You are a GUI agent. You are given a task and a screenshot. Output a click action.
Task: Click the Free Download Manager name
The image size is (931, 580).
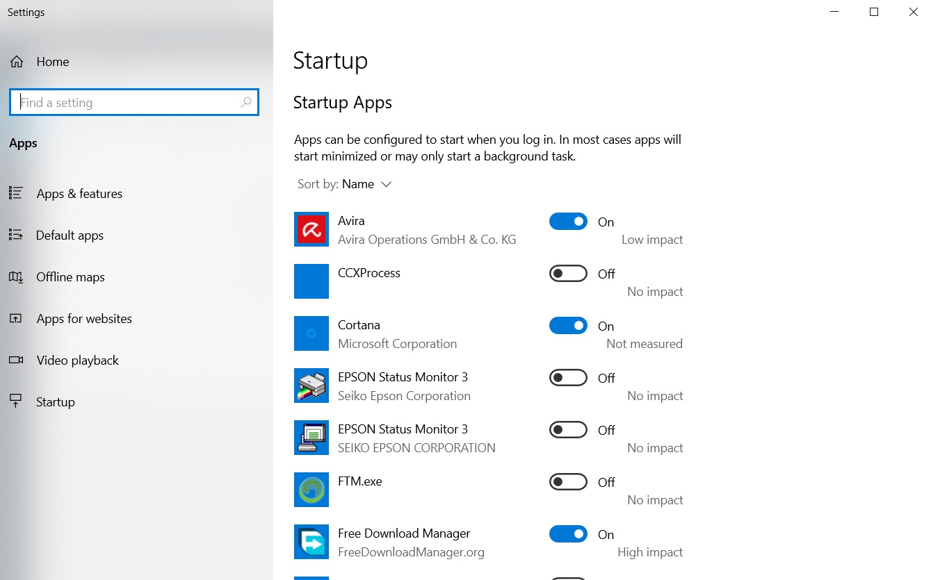tap(404, 533)
